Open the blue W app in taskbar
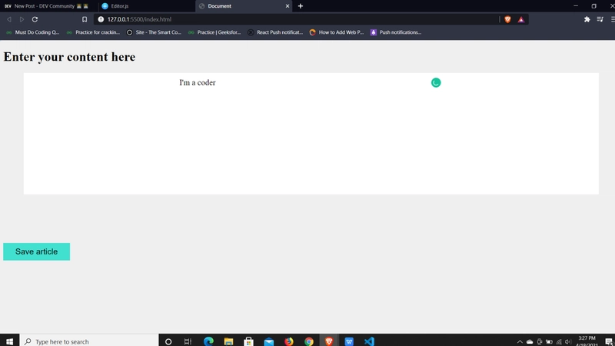This screenshot has height=346, width=615. pyautogui.click(x=349, y=341)
